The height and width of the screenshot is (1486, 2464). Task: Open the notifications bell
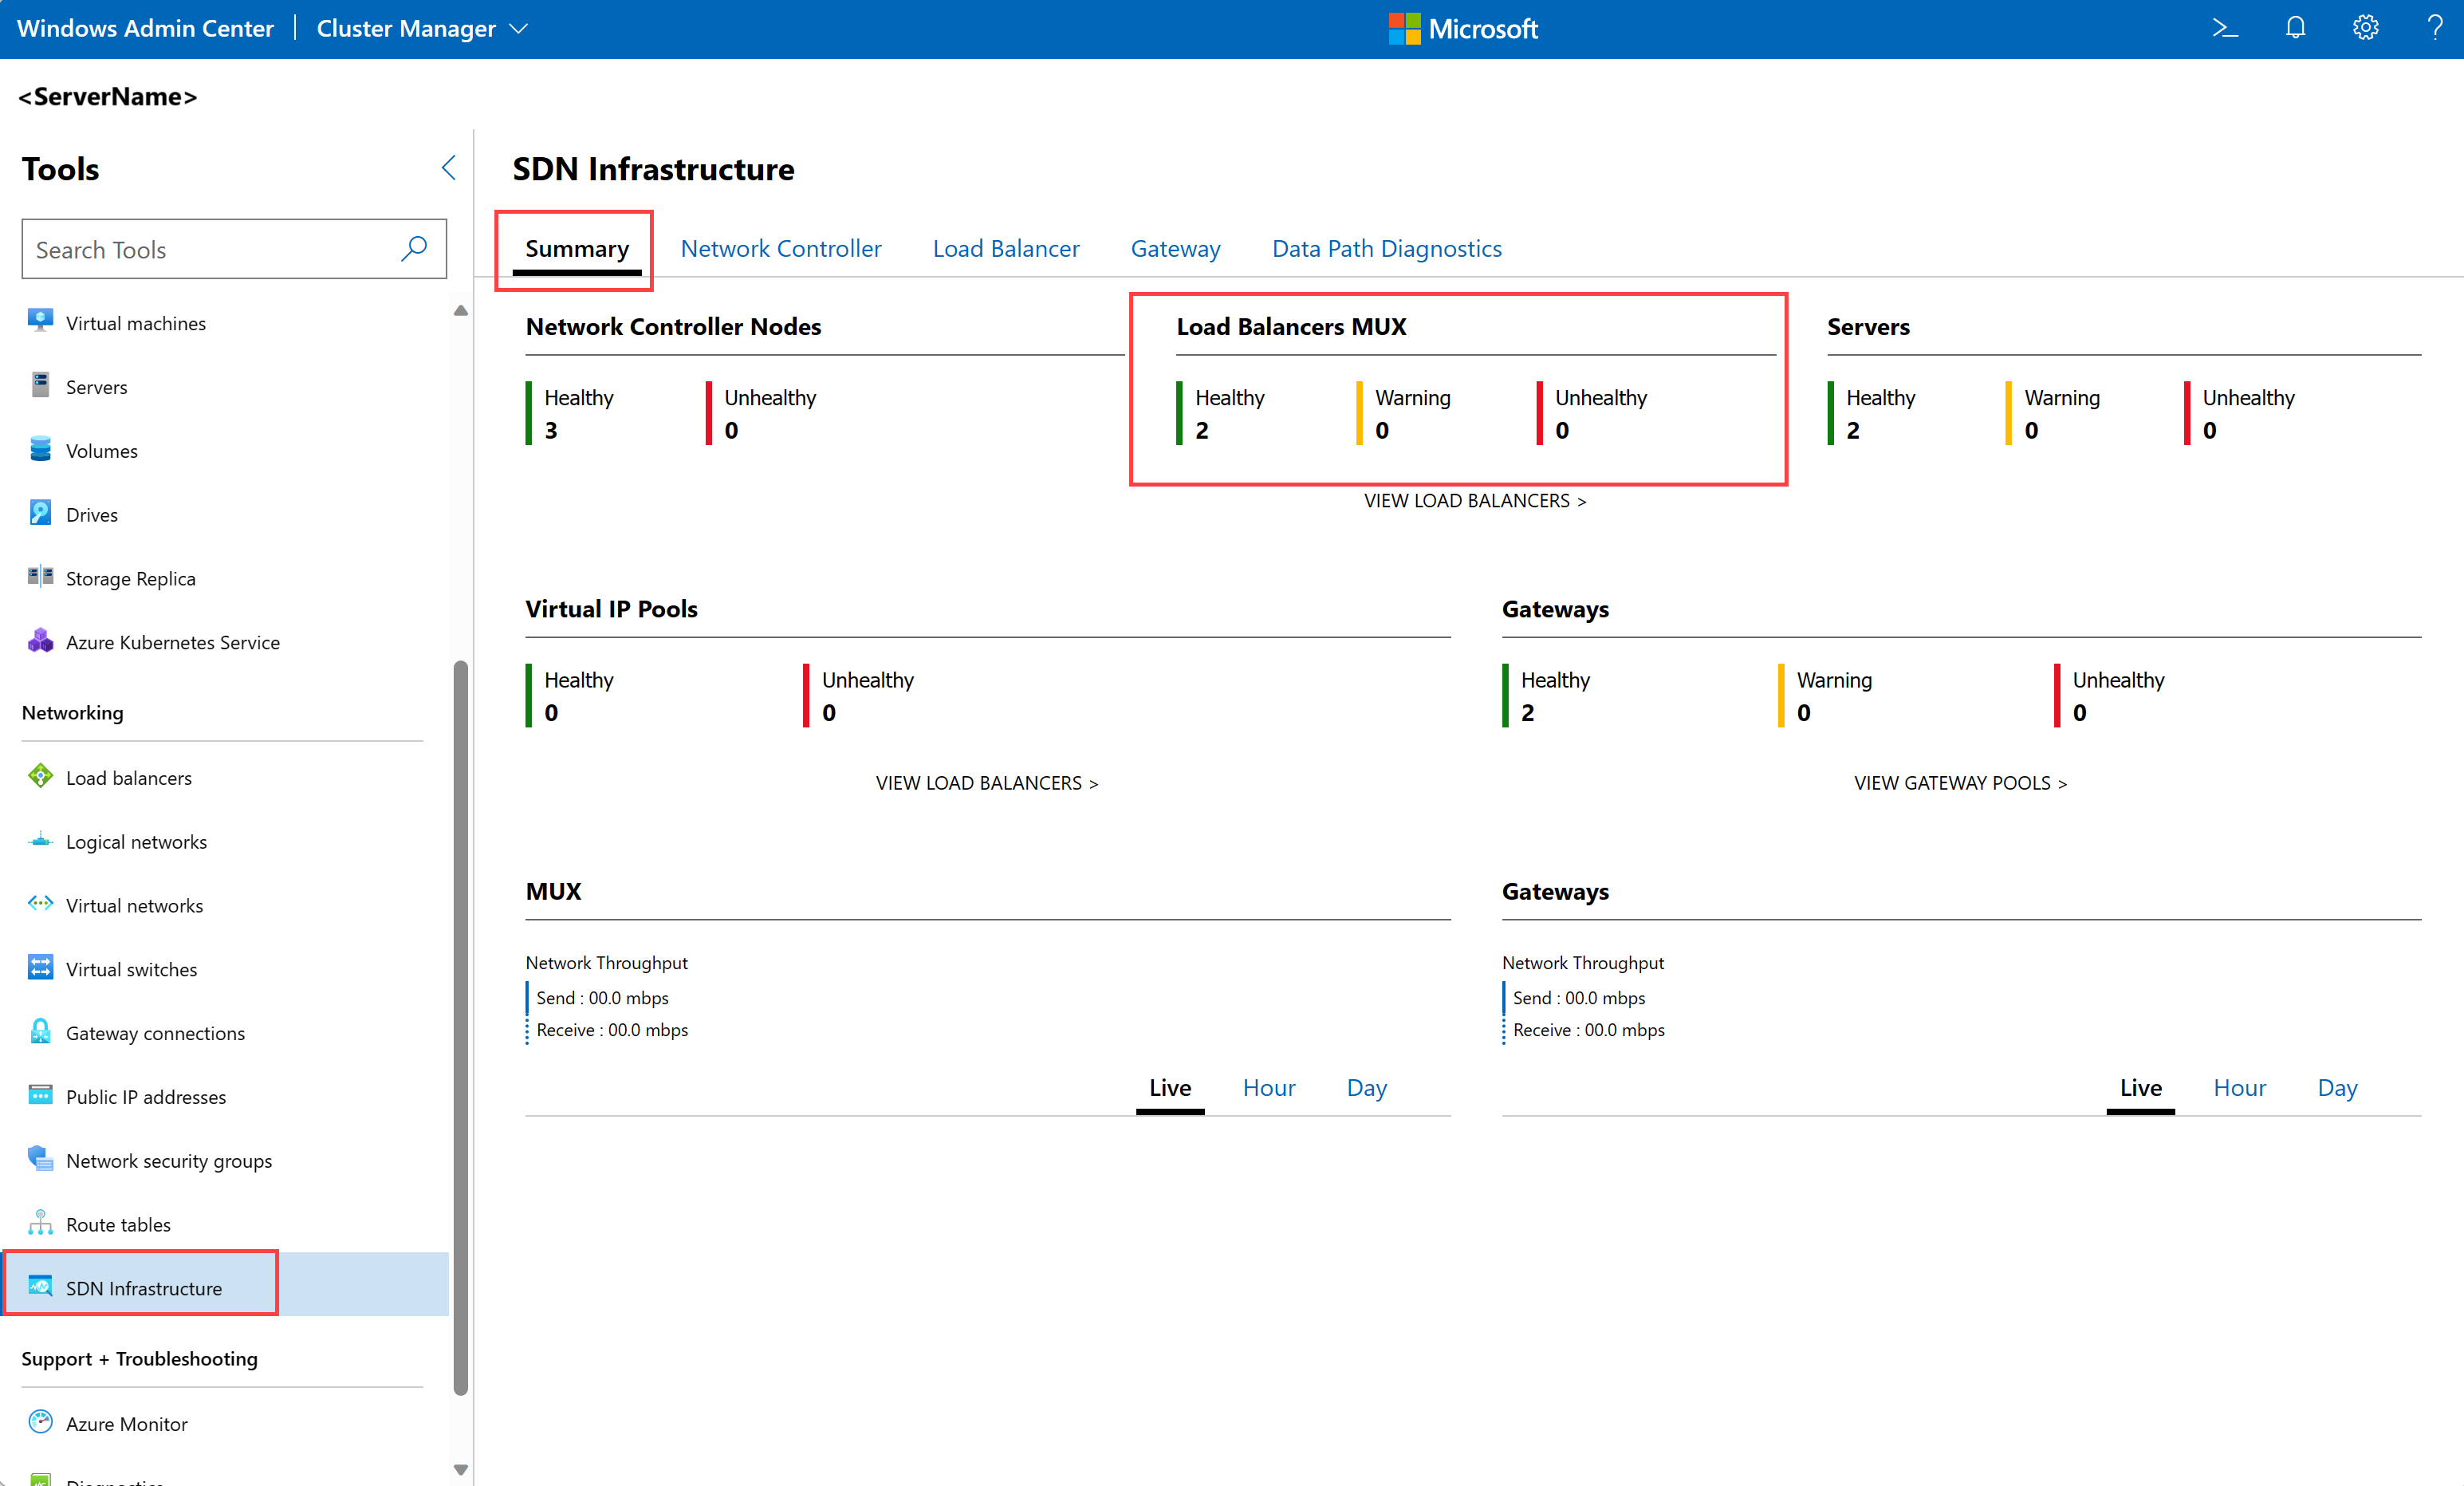click(x=2295, y=28)
